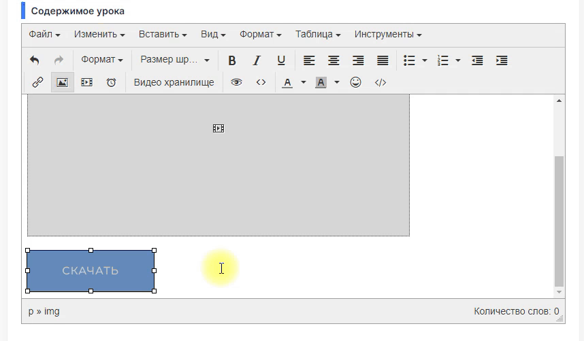This screenshot has width=584, height=341.
Task: Toggle preview with the eye icon
Action: tap(236, 82)
